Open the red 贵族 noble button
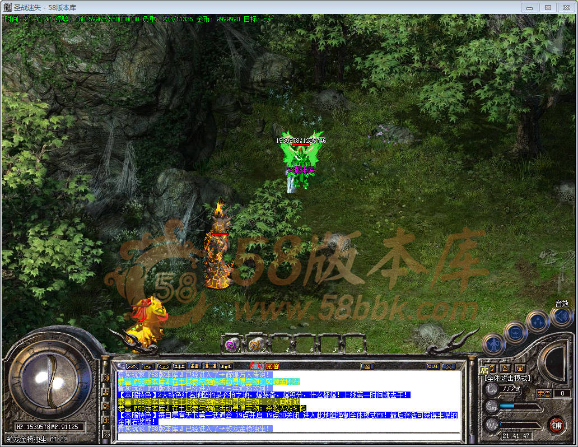The image size is (578, 447). click(257, 366)
